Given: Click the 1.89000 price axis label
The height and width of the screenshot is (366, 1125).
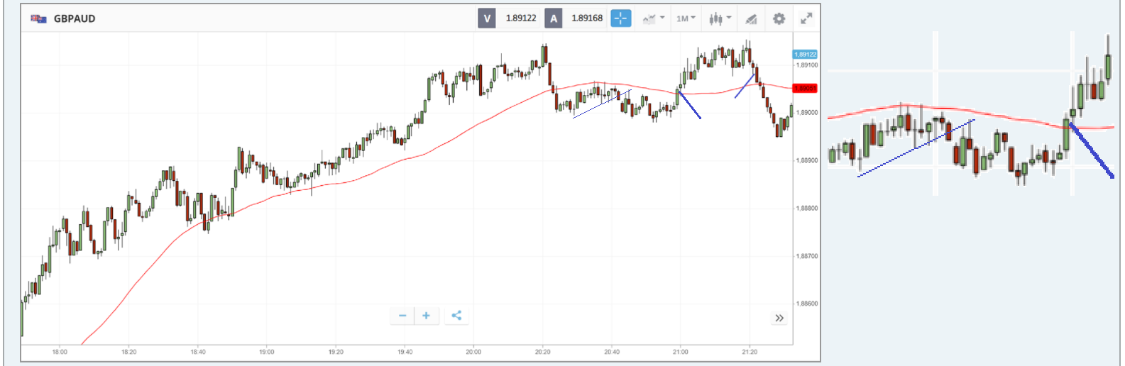Looking at the screenshot, I should click(807, 113).
